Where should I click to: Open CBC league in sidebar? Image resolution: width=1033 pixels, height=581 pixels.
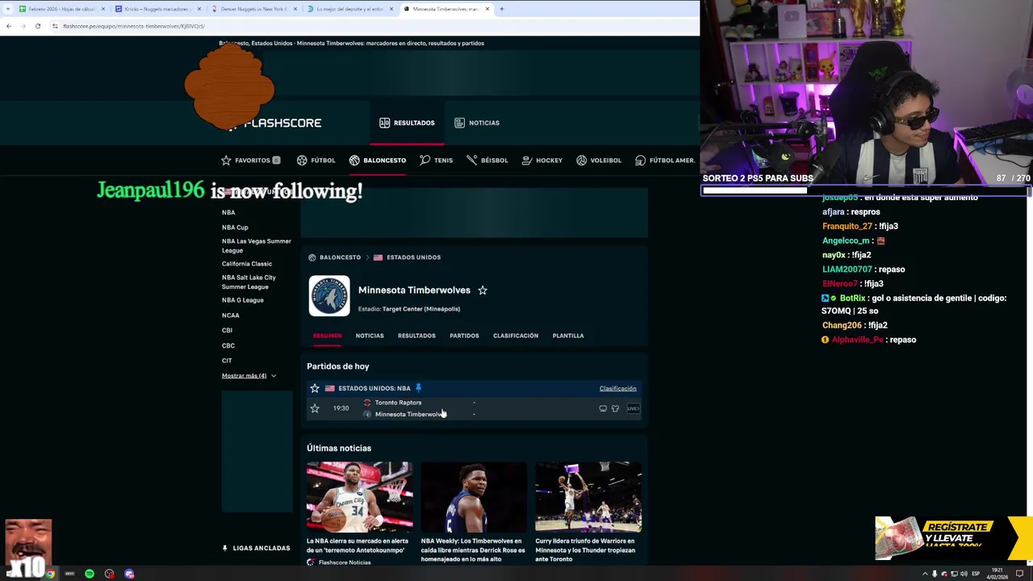pos(228,345)
